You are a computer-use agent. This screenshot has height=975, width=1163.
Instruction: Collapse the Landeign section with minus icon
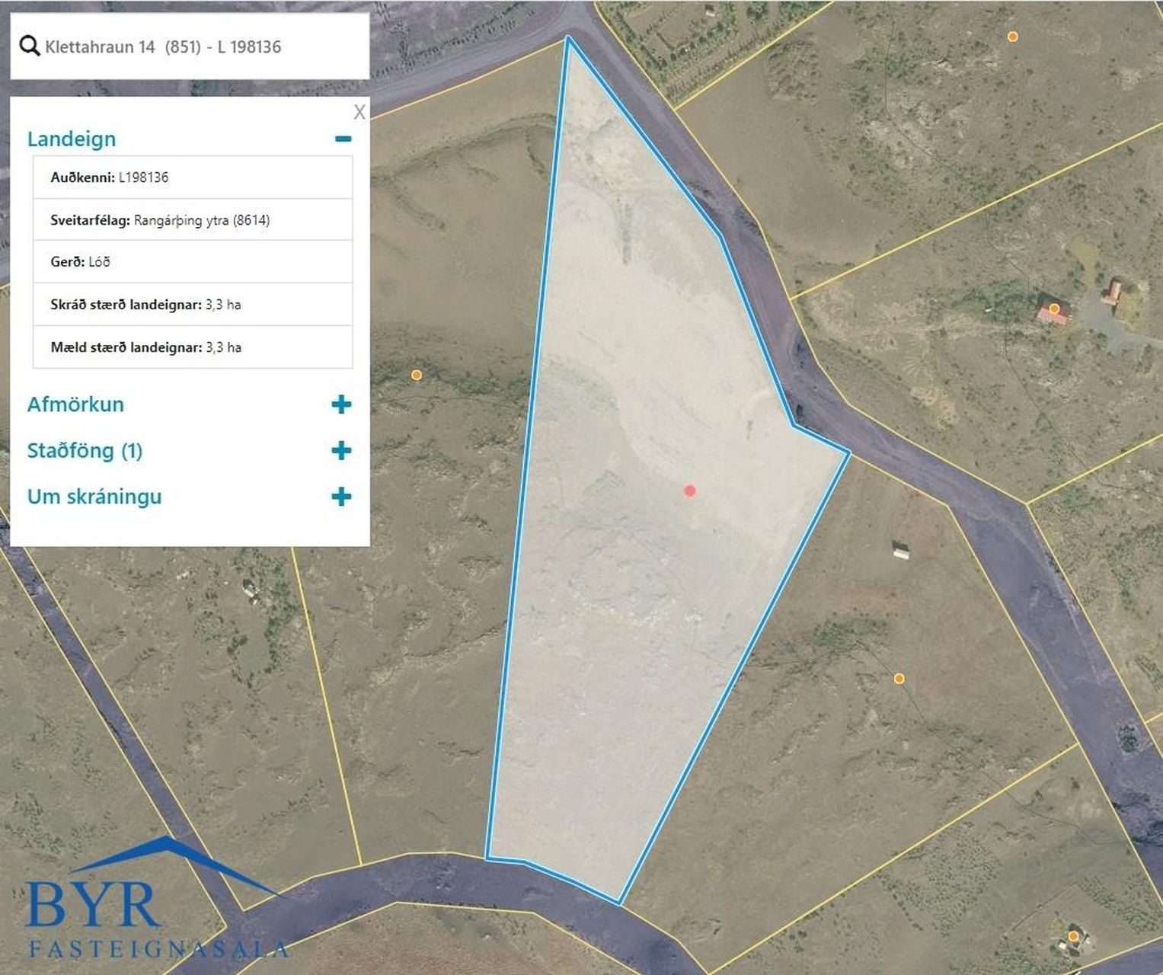pos(343,139)
